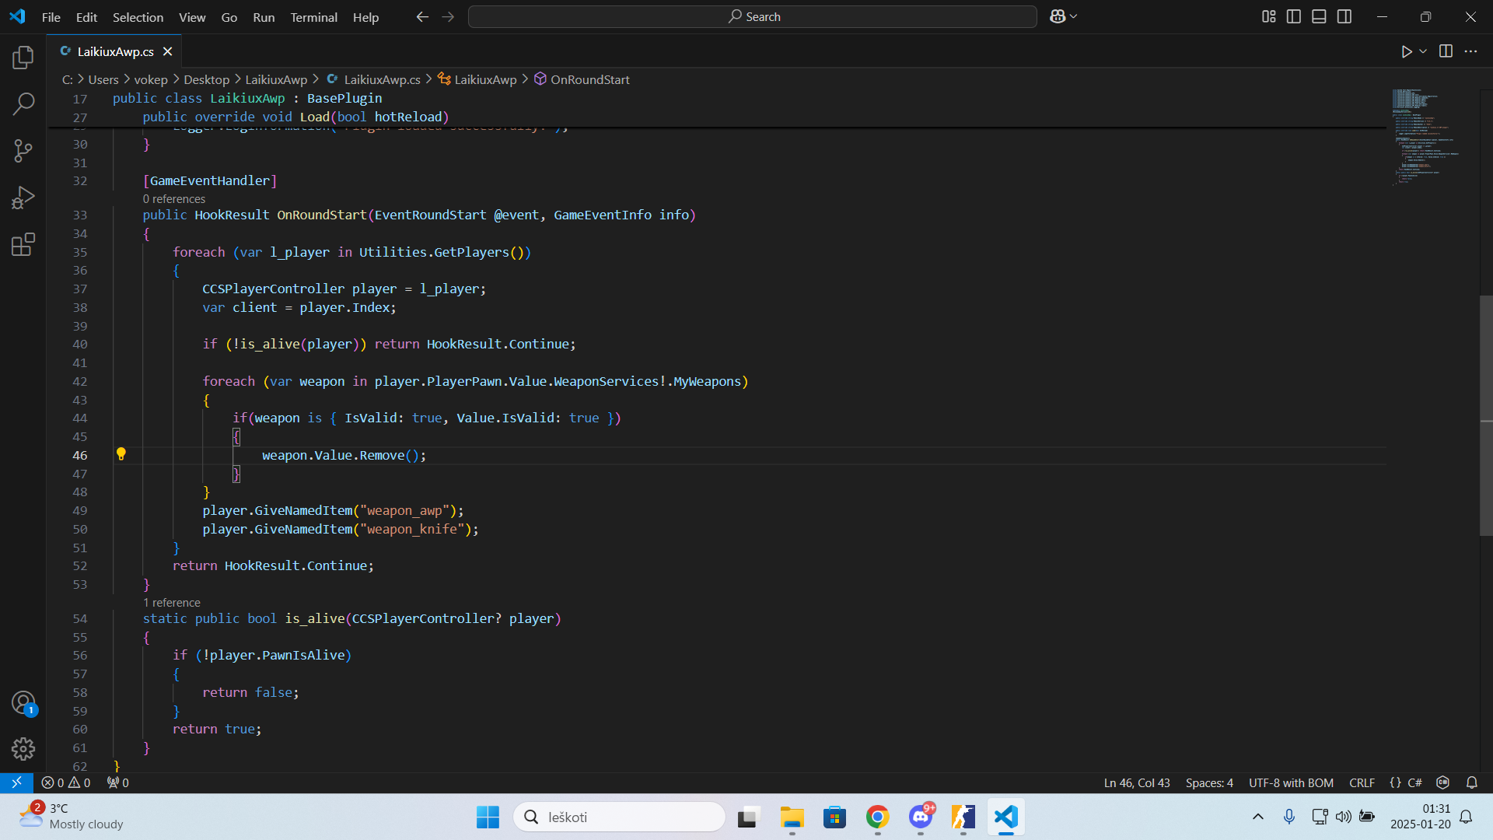This screenshot has height=840, width=1493.
Task: Open the remote window status icon
Action: tap(16, 782)
